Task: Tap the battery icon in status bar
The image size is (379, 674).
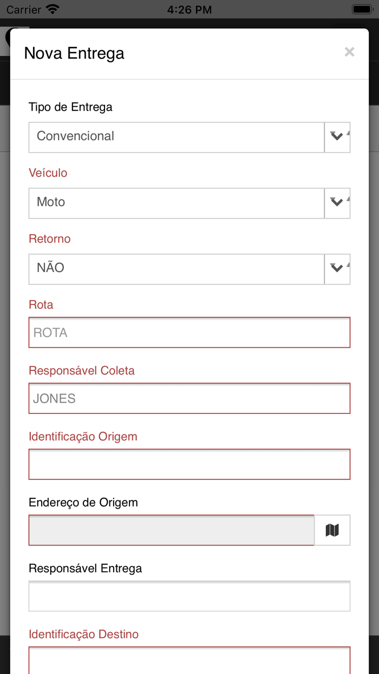Action: click(x=361, y=9)
